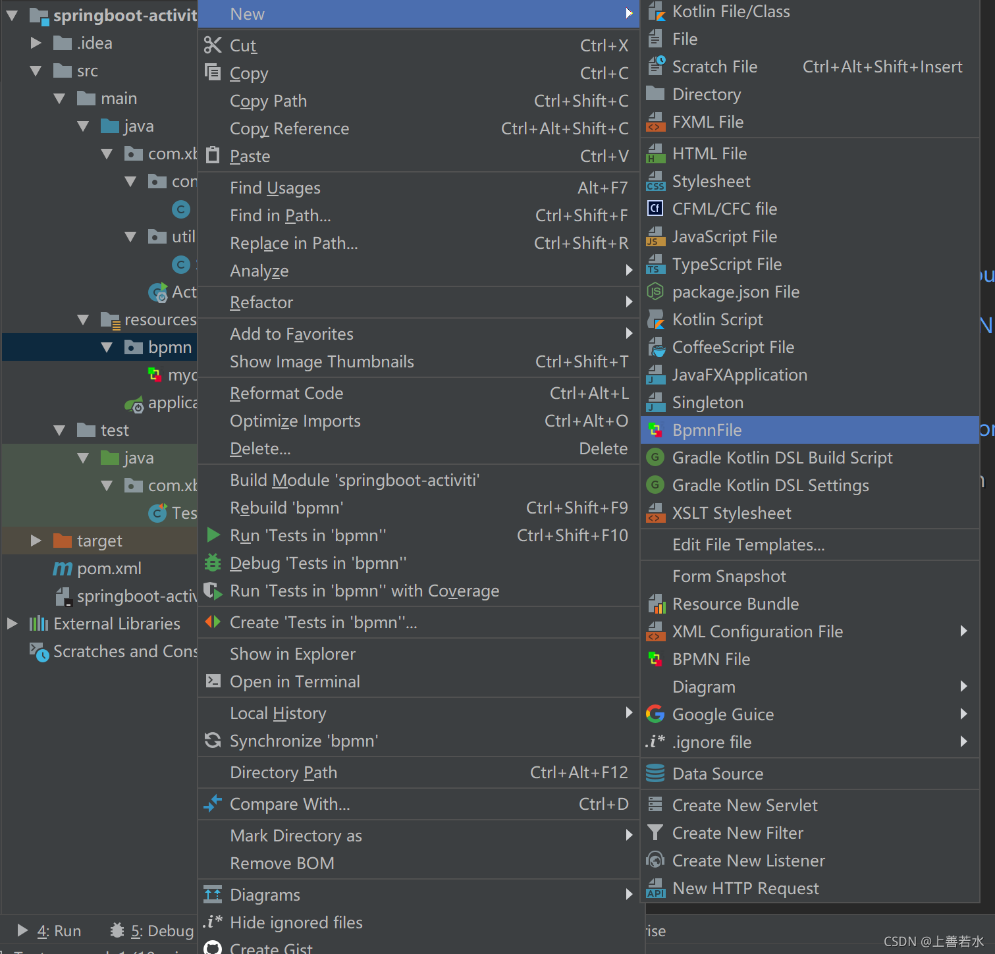Create a new Data Source

[x=718, y=774]
